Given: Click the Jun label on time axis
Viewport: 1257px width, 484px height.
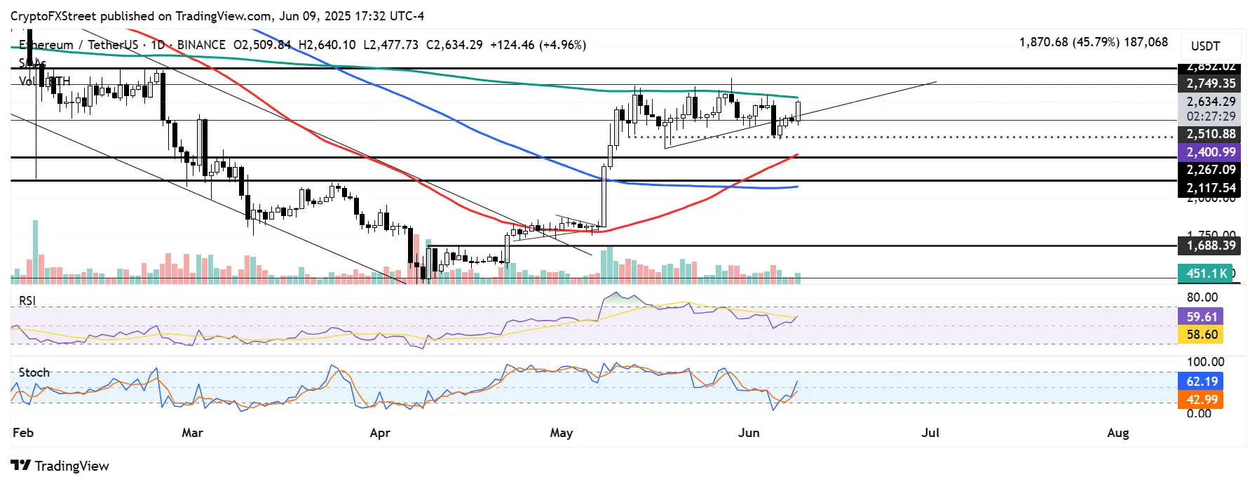Looking at the screenshot, I should click(x=749, y=433).
